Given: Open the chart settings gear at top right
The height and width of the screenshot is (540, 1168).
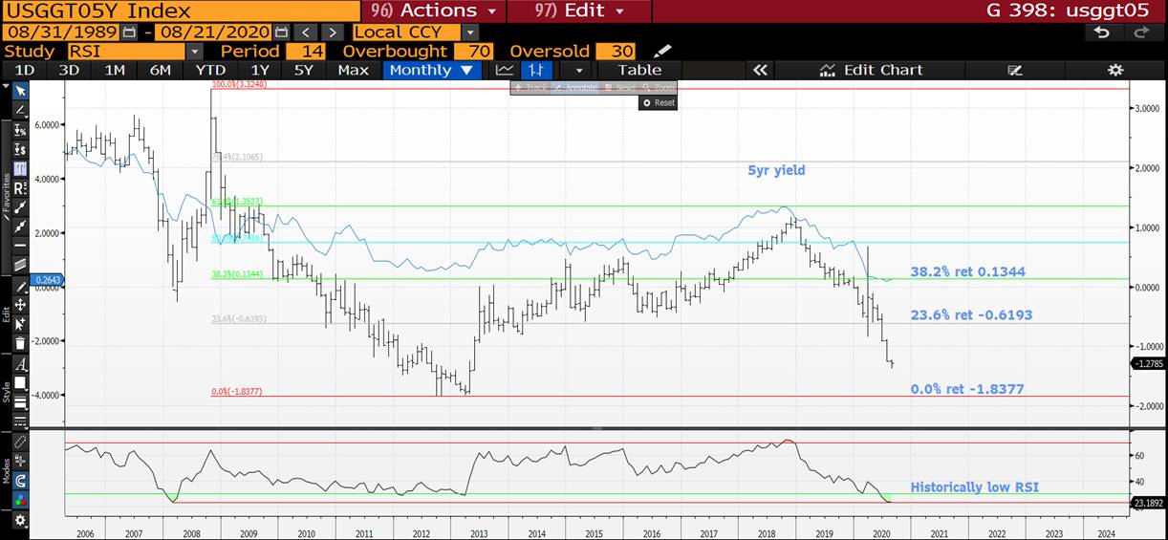Looking at the screenshot, I should [x=1114, y=70].
